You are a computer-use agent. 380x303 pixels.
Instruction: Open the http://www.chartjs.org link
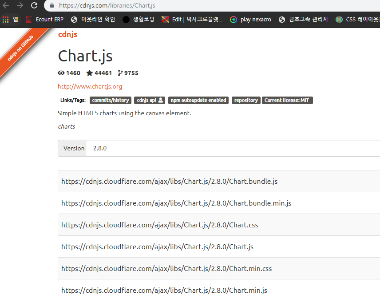coord(90,86)
